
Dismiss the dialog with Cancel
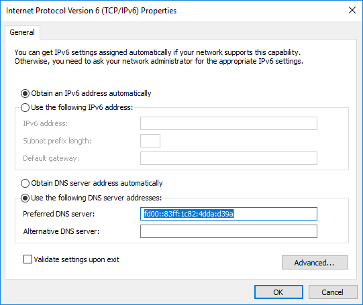coord(333,292)
